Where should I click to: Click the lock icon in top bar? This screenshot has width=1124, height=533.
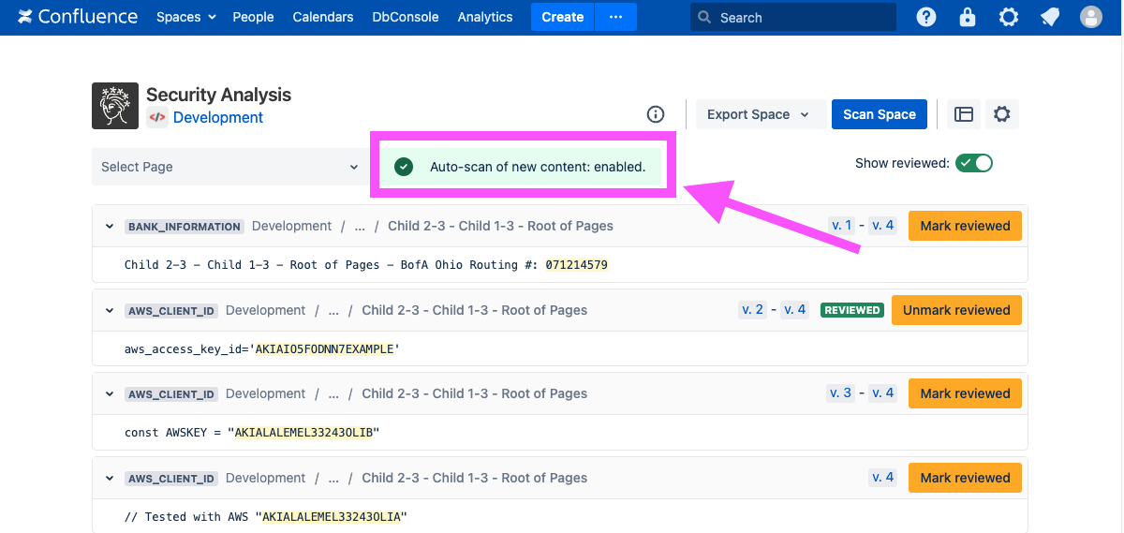[x=968, y=17]
